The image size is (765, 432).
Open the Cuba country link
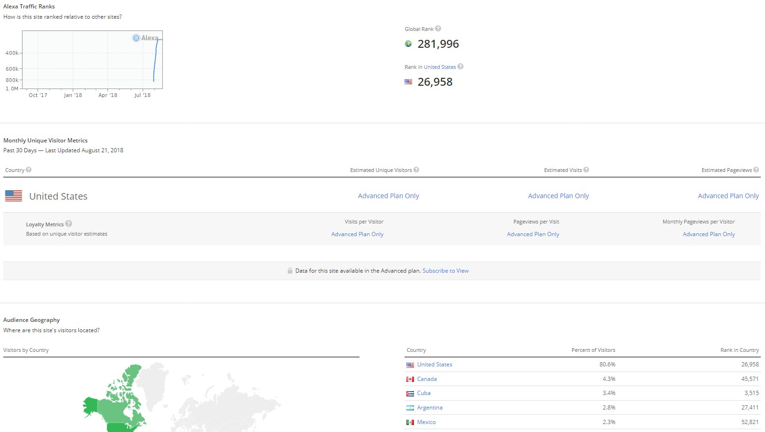pos(423,393)
